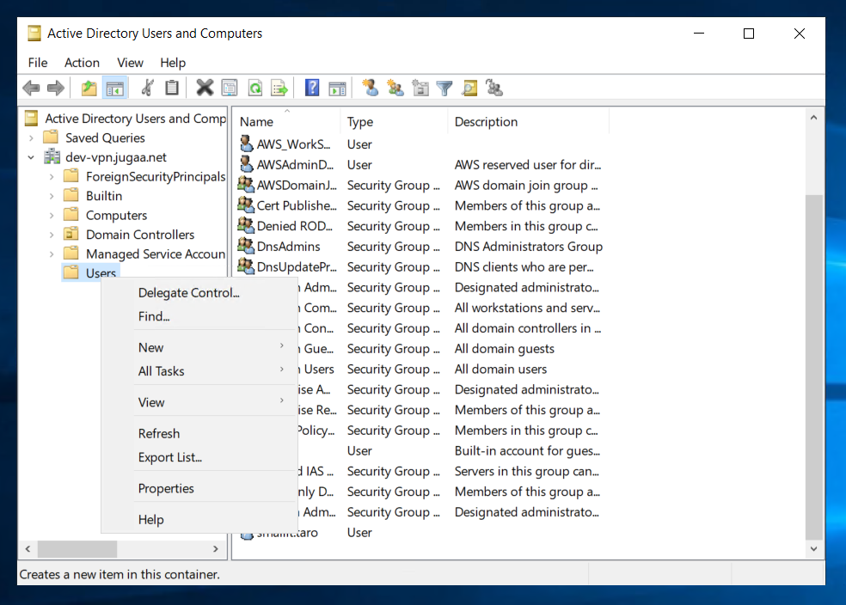Select the DnsAdmins group entry
Image resolution: width=846 pixels, height=605 pixels.
click(288, 247)
